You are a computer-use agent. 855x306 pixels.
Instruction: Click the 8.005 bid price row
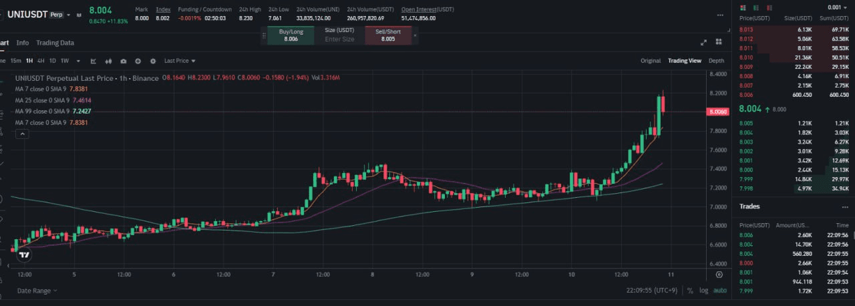point(794,124)
